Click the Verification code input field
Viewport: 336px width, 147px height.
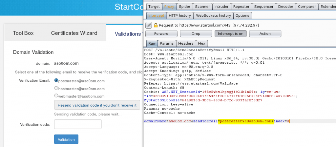pyautogui.click(x=78, y=124)
